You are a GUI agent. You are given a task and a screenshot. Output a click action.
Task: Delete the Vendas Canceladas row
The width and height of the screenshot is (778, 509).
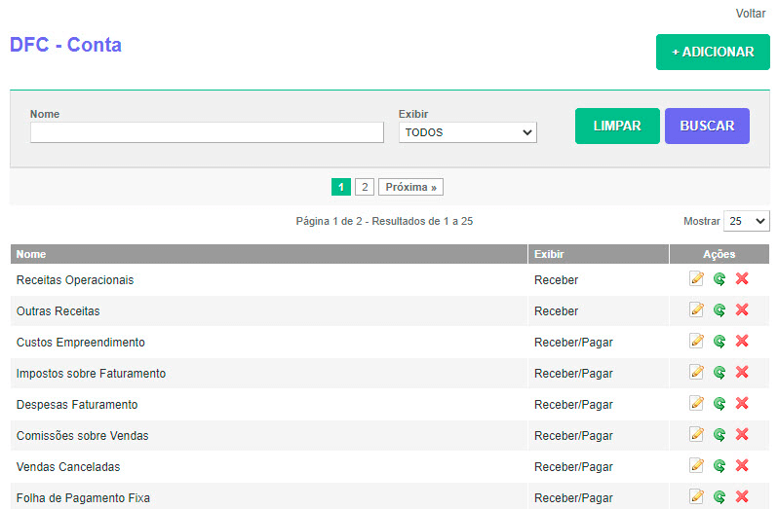[742, 466]
